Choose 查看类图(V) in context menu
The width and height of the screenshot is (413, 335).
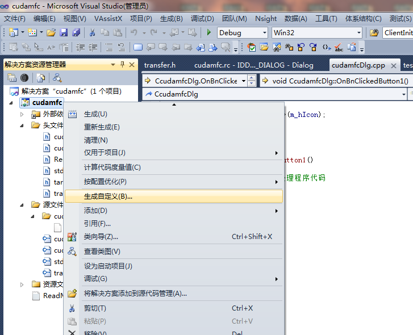(174, 252)
